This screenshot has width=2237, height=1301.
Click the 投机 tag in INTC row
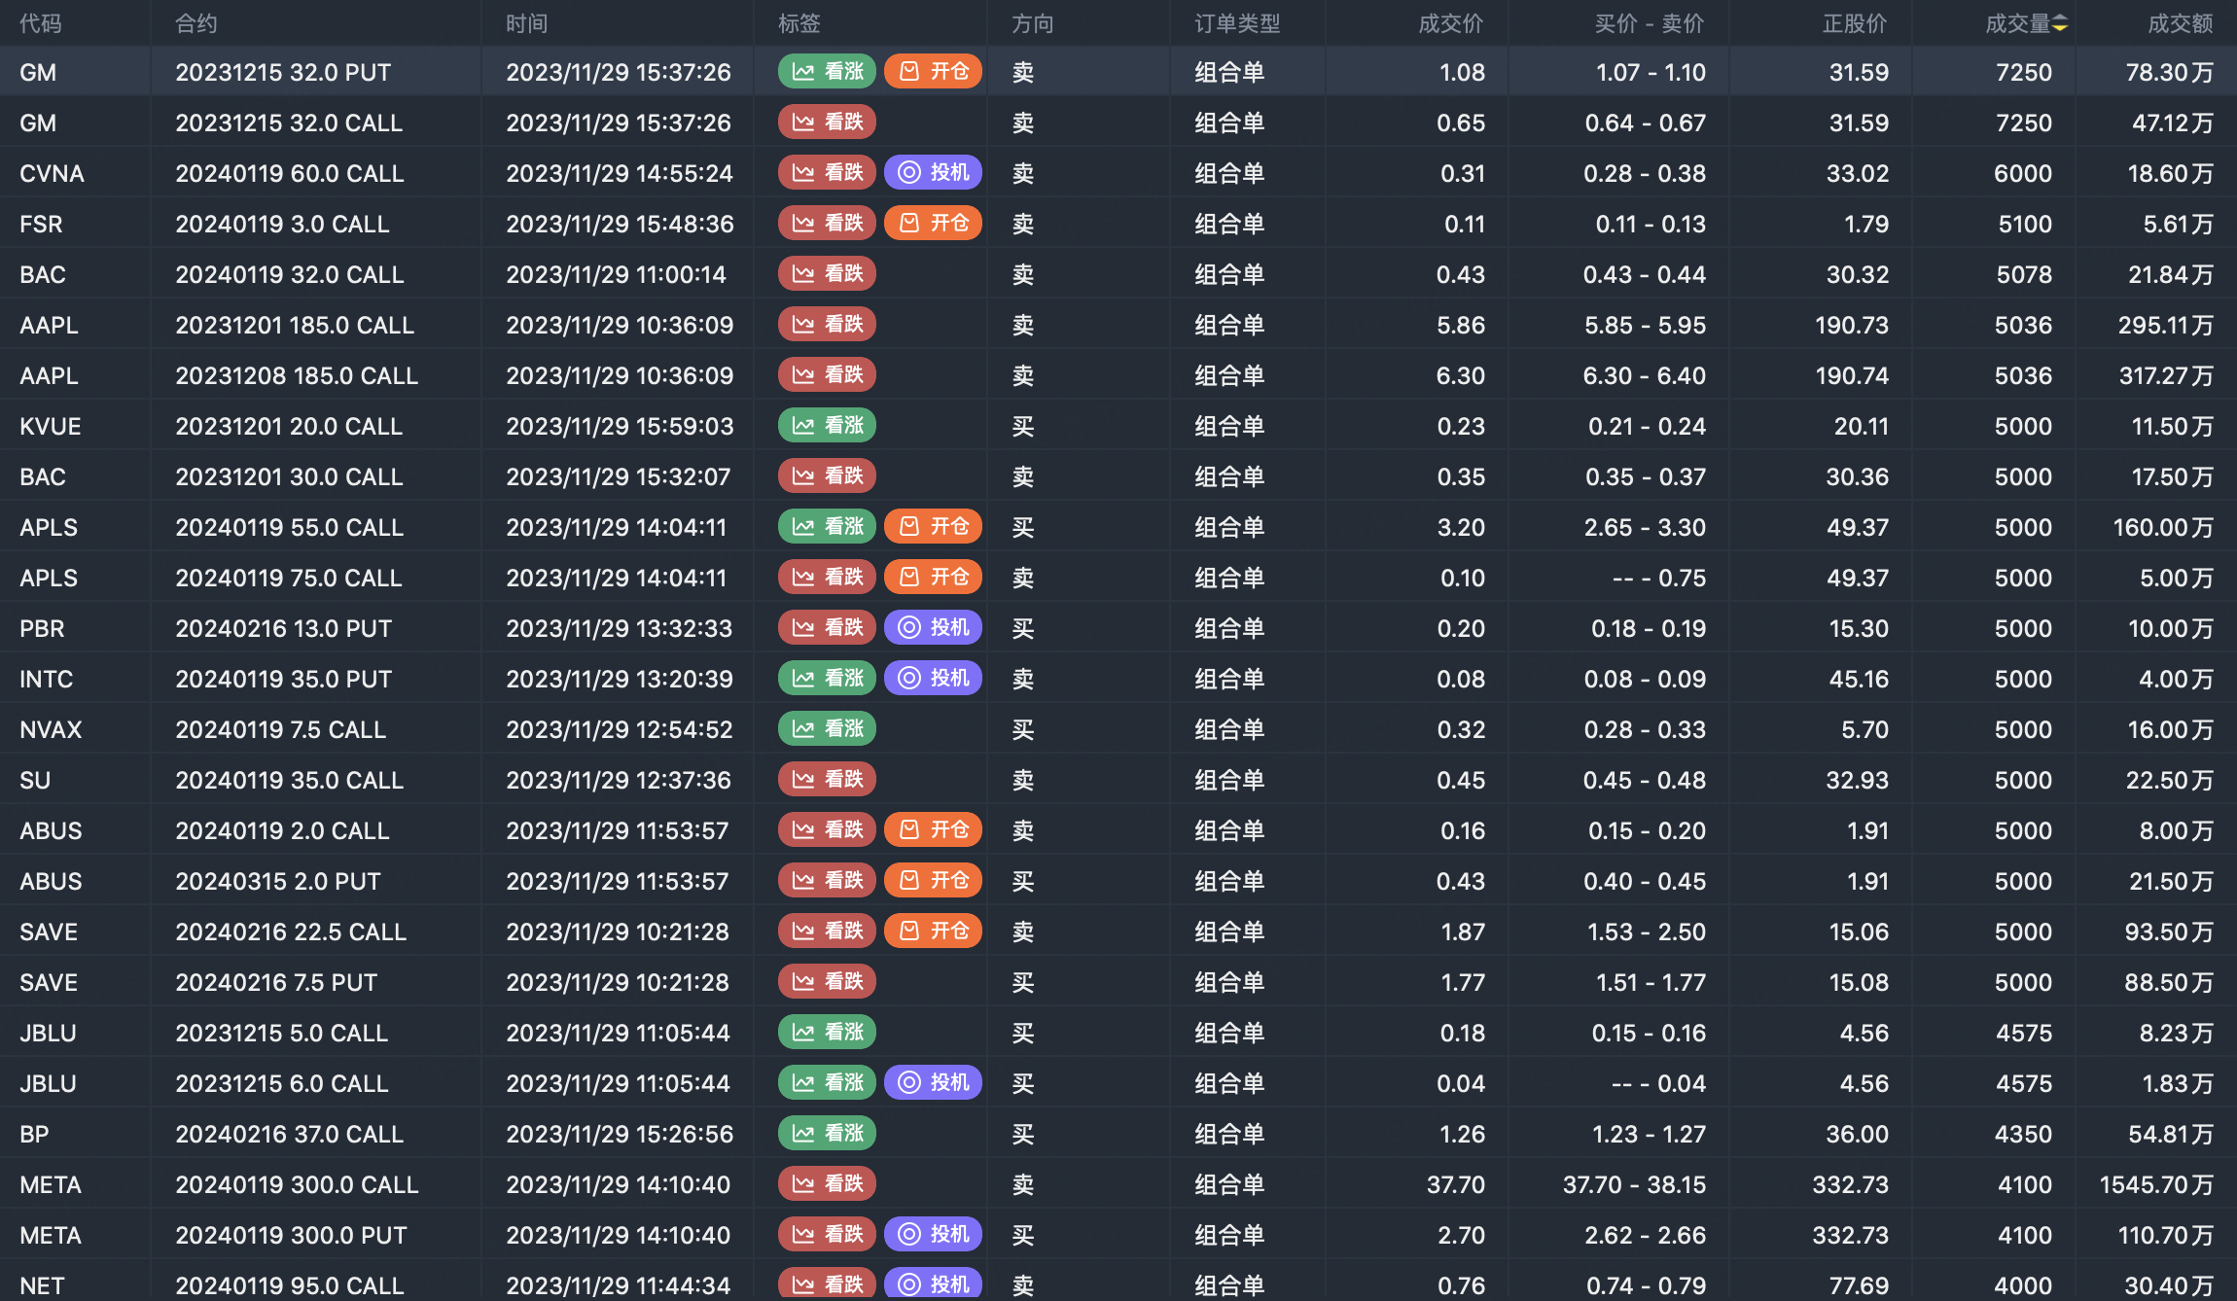point(934,678)
